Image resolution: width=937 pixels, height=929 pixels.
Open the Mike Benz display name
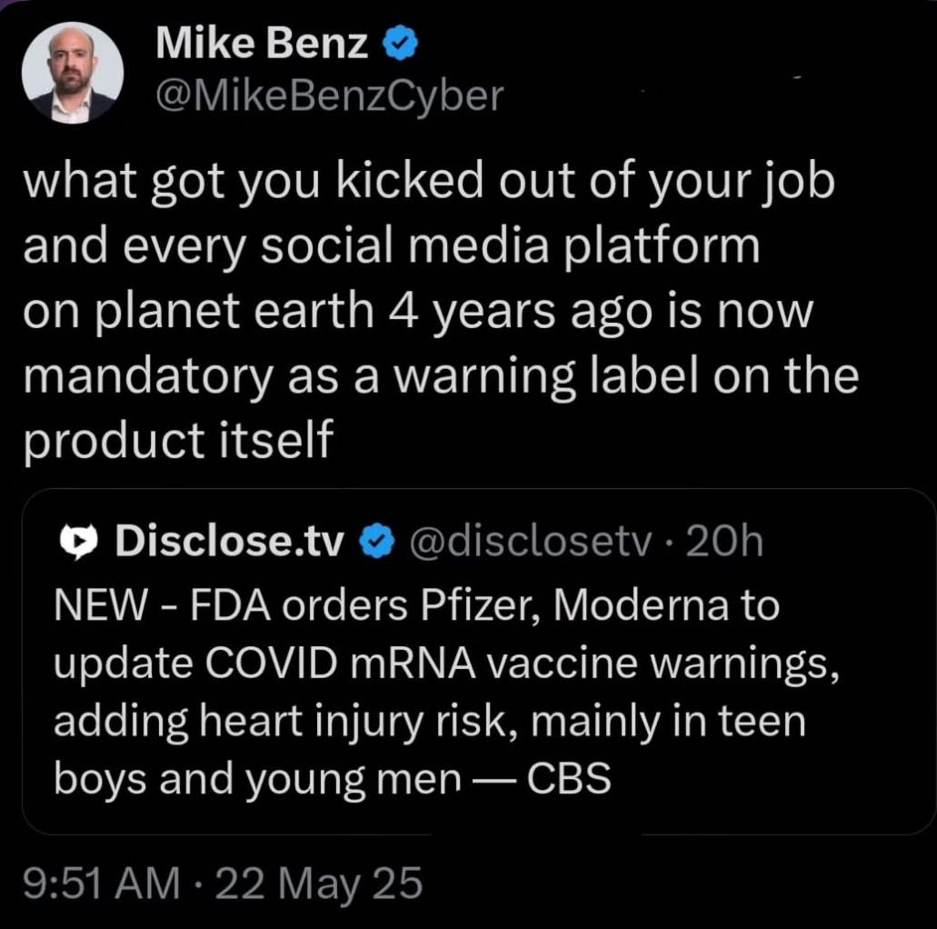(x=262, y=45)
